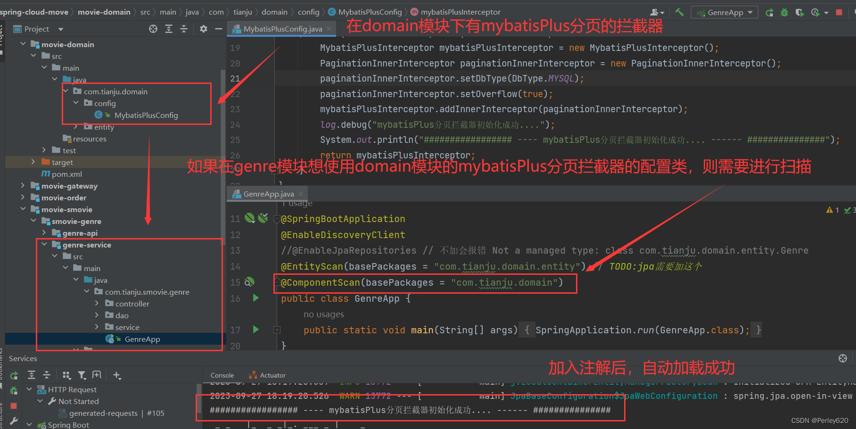Expand the movie-gateway module
Image resolution: width=856 pixels, height=429 pixels.
coord(23,185)
